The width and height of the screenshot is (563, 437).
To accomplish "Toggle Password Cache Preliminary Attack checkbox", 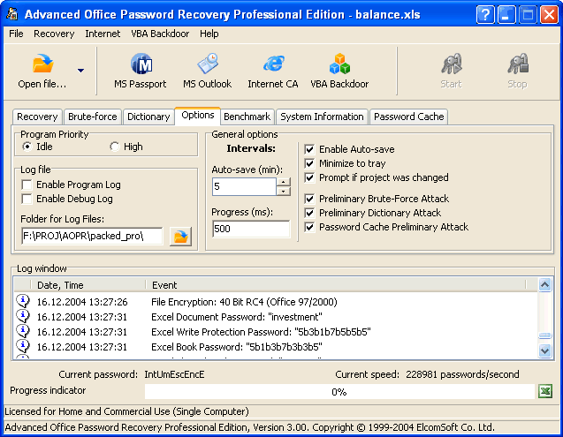I will (x=309, y=227).
